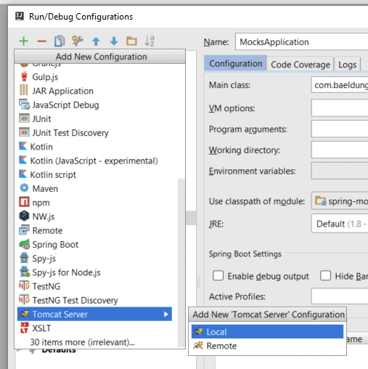
Task: Choose JavaScript Debug configuration
Action: tap(94, 105)
